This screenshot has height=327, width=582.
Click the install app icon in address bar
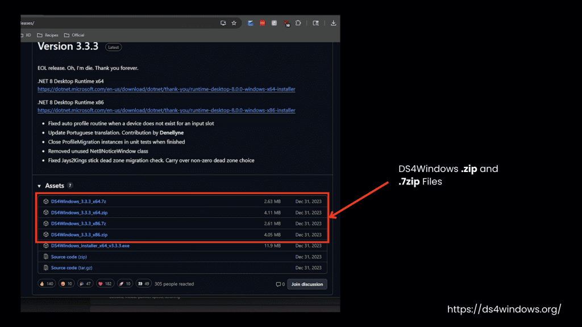[223, 23]
